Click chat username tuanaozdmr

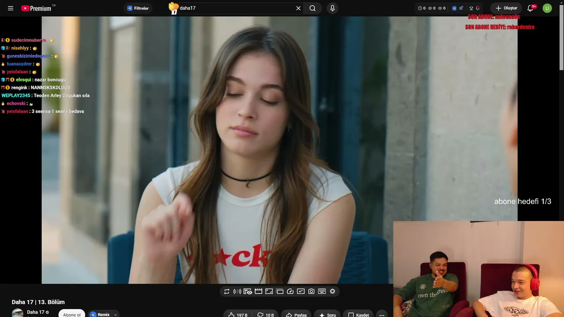pyautogui.click(x=19, y=64)
